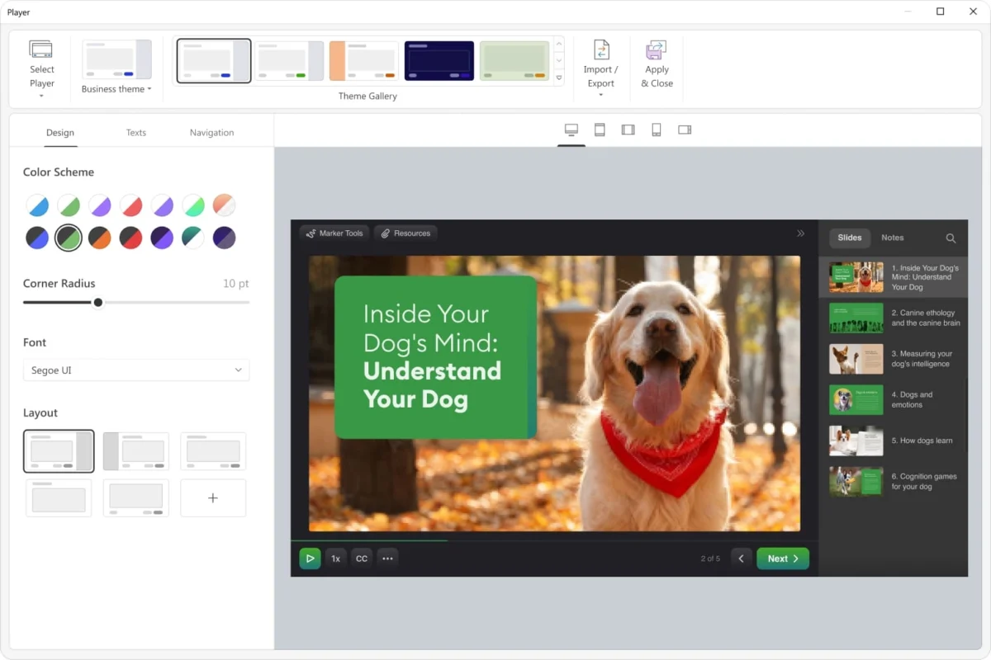
Task: Collapse the player sidebar with double chevron
Action: (x=800, y=233)
